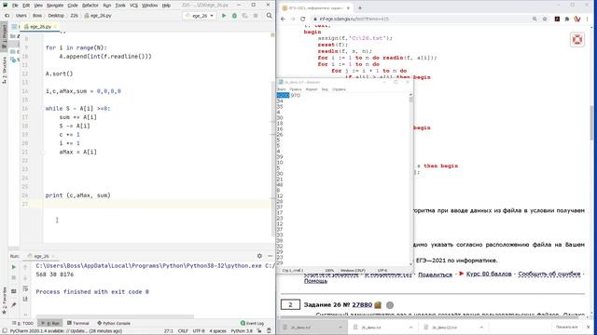Screen dimensions: 597x335
Task: Open VCS menu in PyCharm
Action: pyautogui.click(x=133, y=6)
